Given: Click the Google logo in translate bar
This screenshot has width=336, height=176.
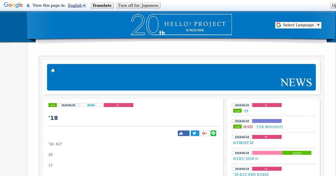Looking at the screenshot, I should (13, 5).
